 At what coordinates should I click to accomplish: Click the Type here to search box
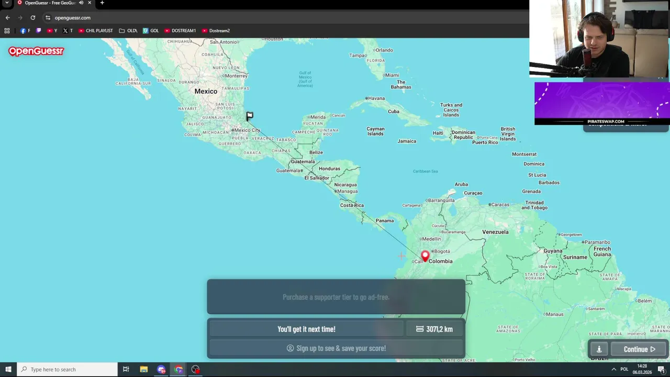pos(68,369)
